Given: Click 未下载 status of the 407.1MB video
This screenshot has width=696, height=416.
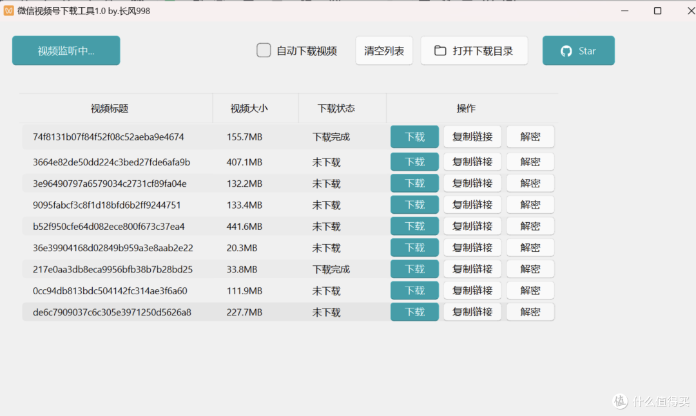Looking at the screenshot, I should (326, 162).
